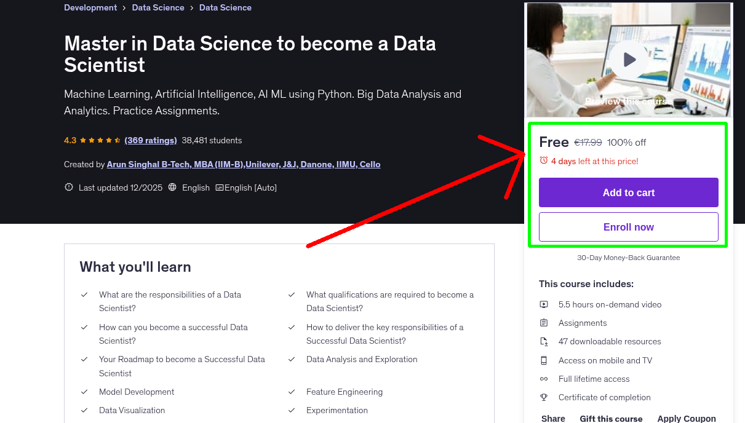Click the last updated clock icon

[68, 188]
